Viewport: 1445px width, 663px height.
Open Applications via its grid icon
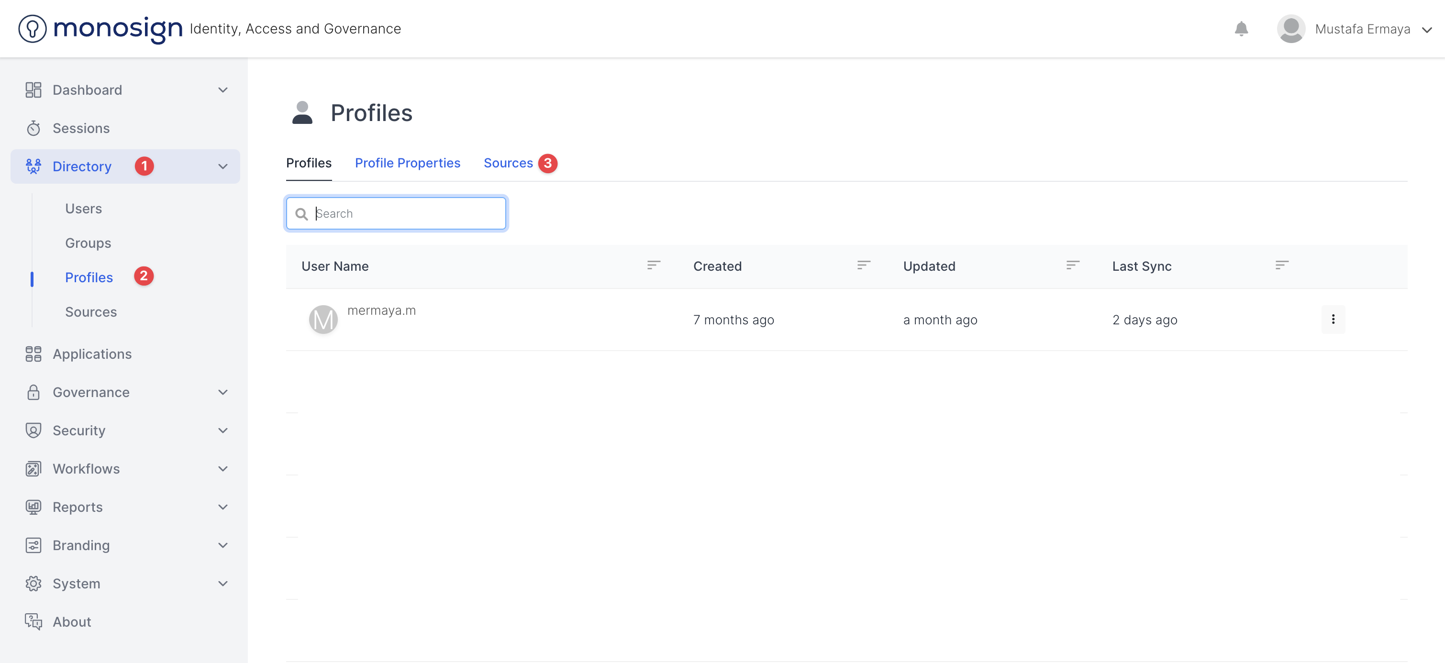(33, 354)
